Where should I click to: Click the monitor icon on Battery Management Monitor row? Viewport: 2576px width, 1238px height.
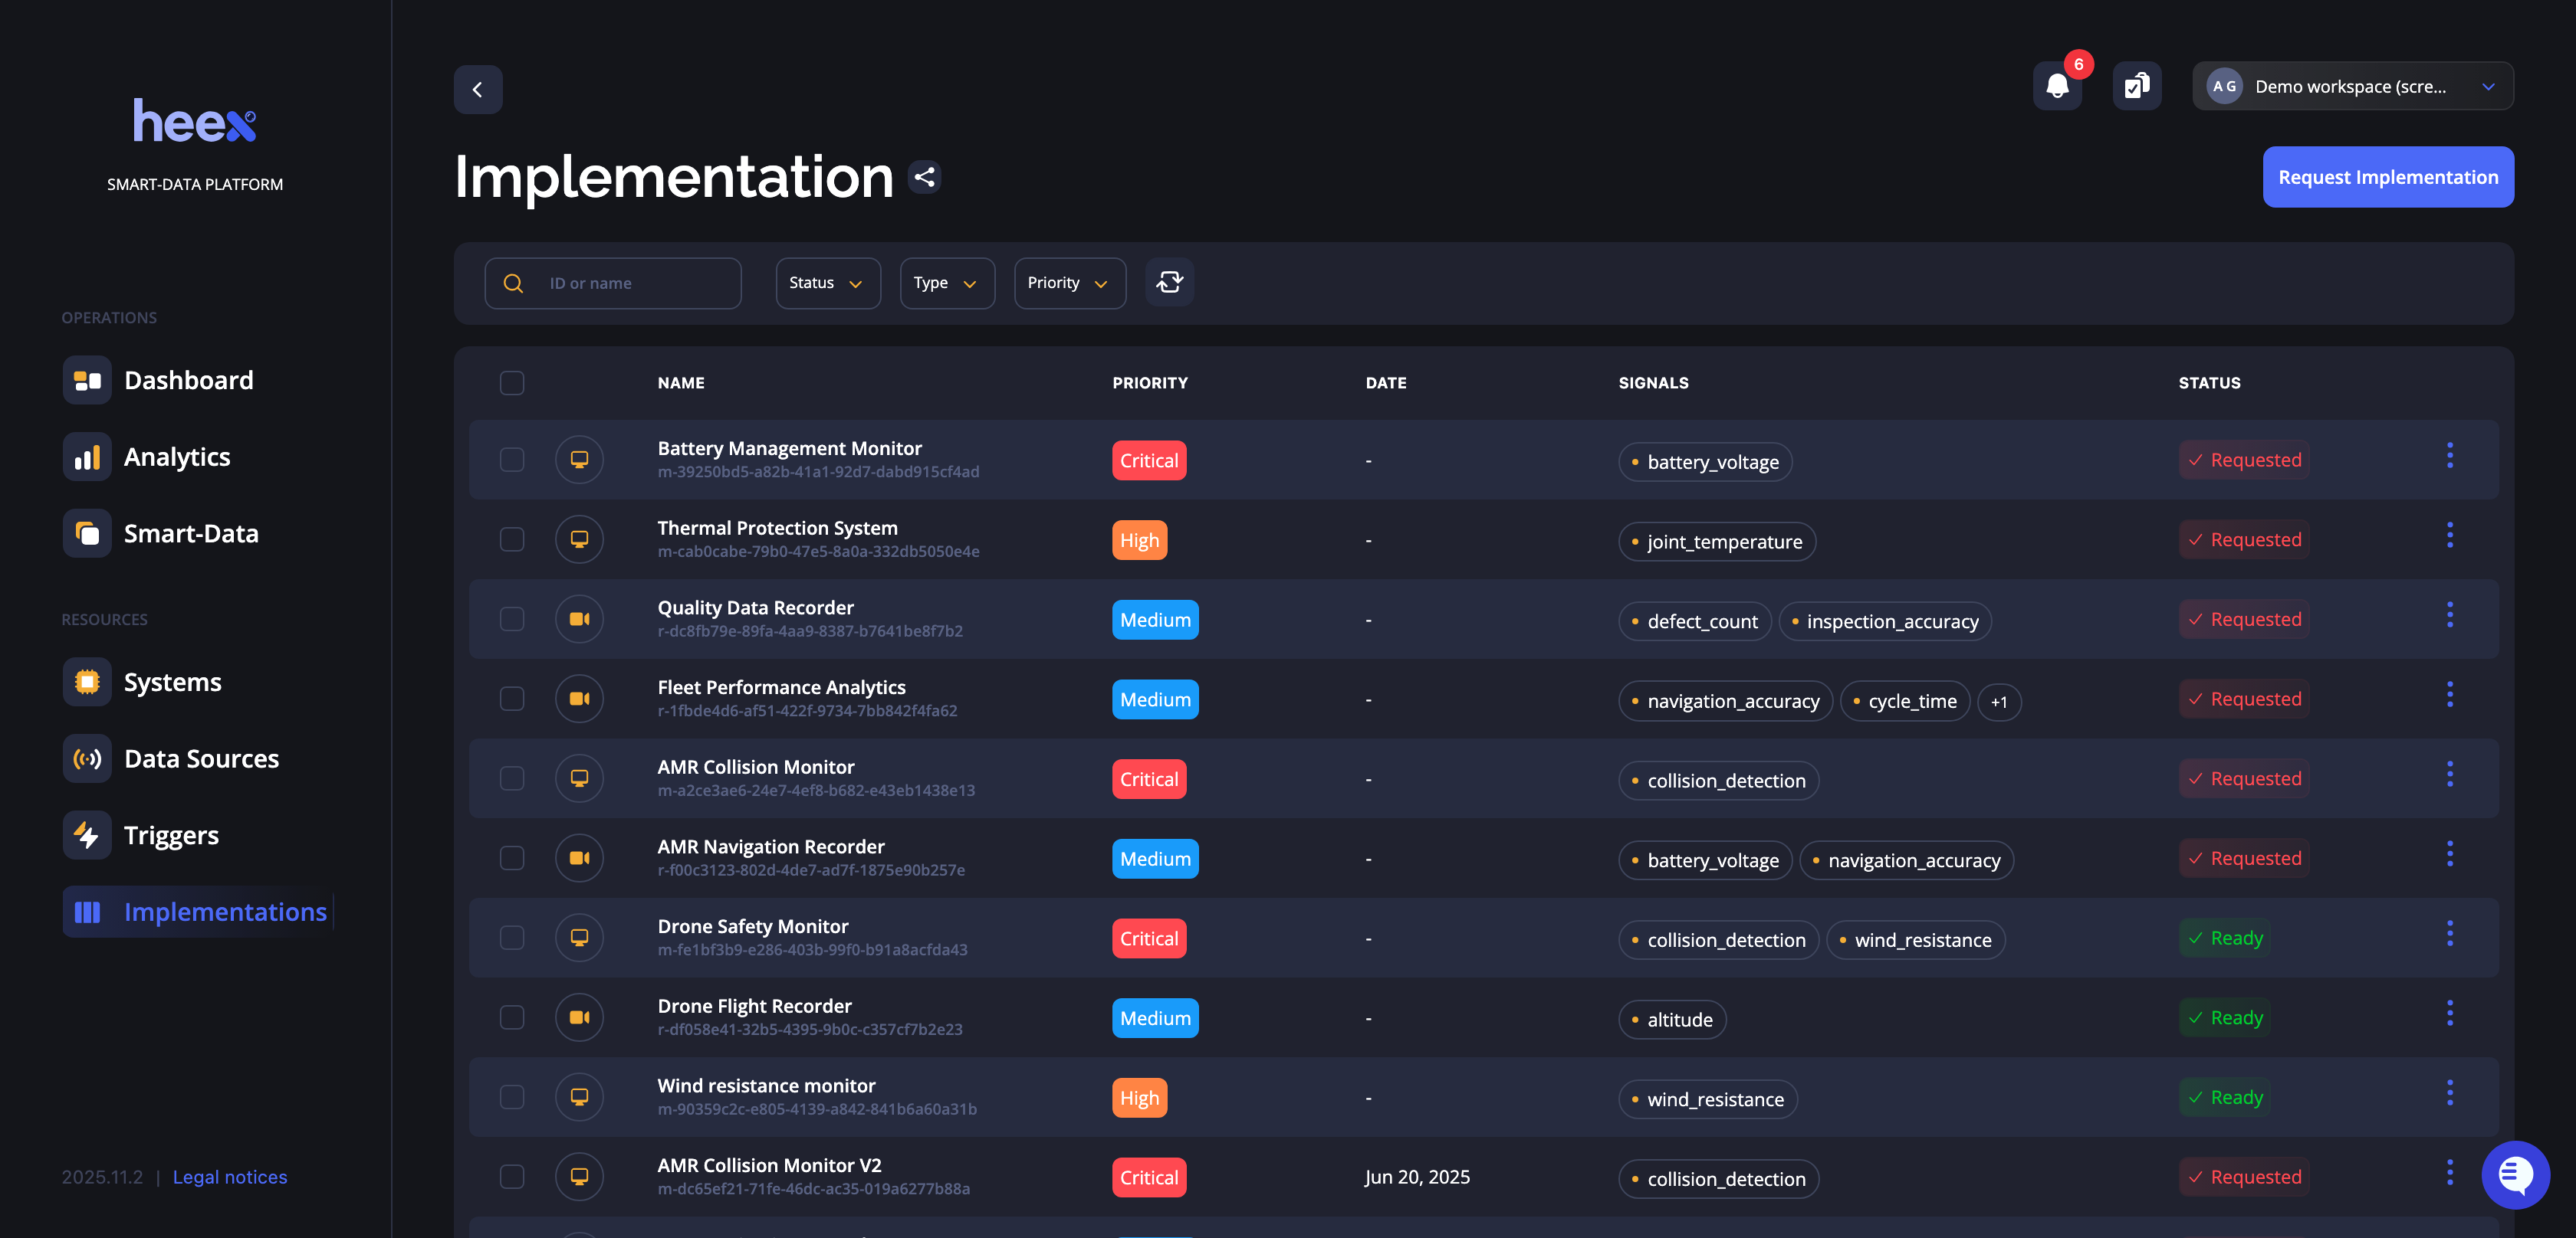click(579, 459)
